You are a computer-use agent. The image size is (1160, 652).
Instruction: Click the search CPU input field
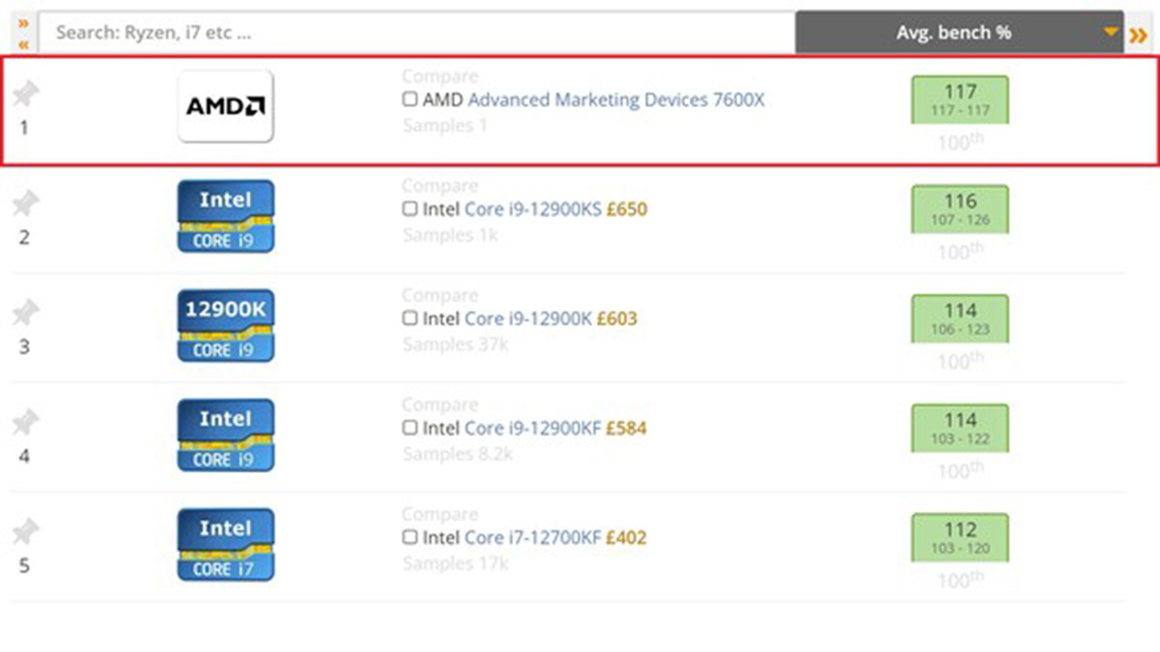[416, 33]
